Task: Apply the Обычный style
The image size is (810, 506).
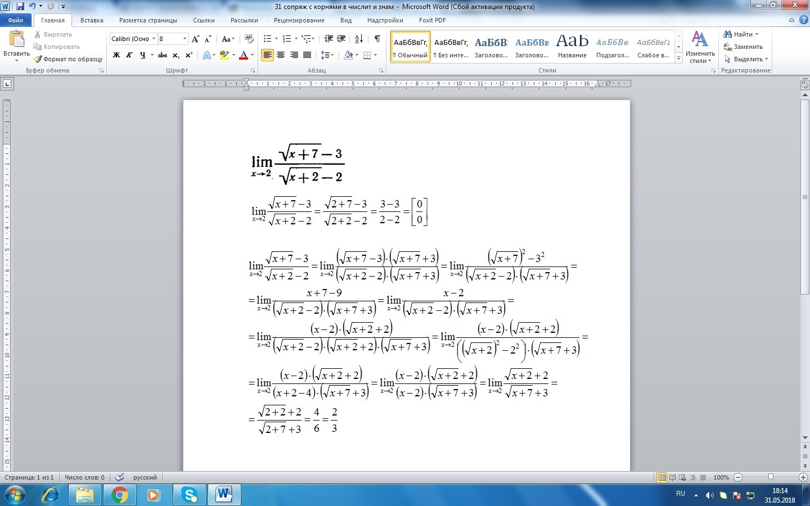Action: (x=410, y=47)
